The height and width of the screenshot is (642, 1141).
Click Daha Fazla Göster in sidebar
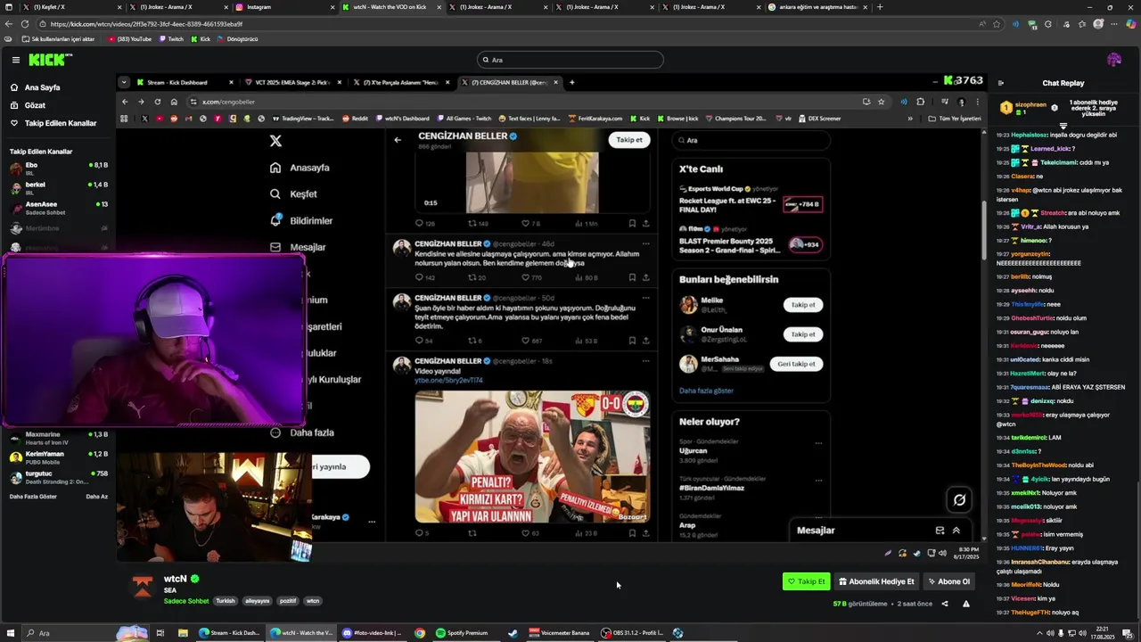(x=33, y=497)
